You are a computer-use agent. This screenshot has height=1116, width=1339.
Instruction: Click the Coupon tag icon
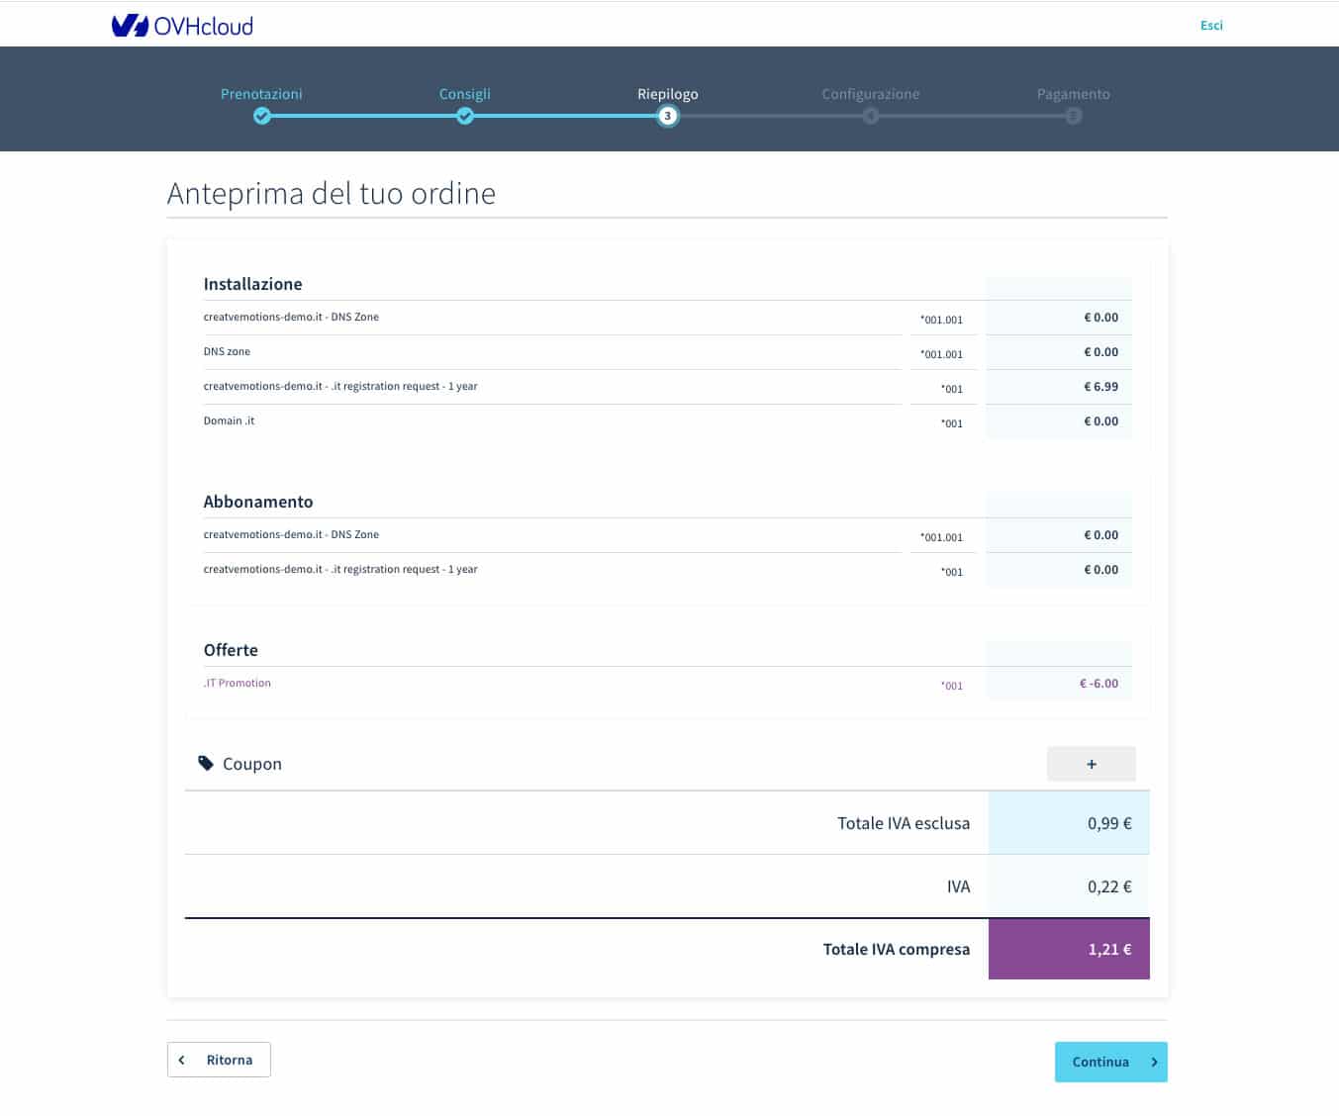(x=206, y=763)
